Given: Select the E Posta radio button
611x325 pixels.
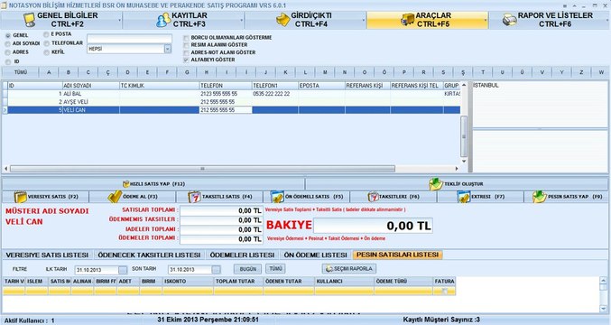Looking at the screenshot, I should pyautogui.click(x=46, y=34).
